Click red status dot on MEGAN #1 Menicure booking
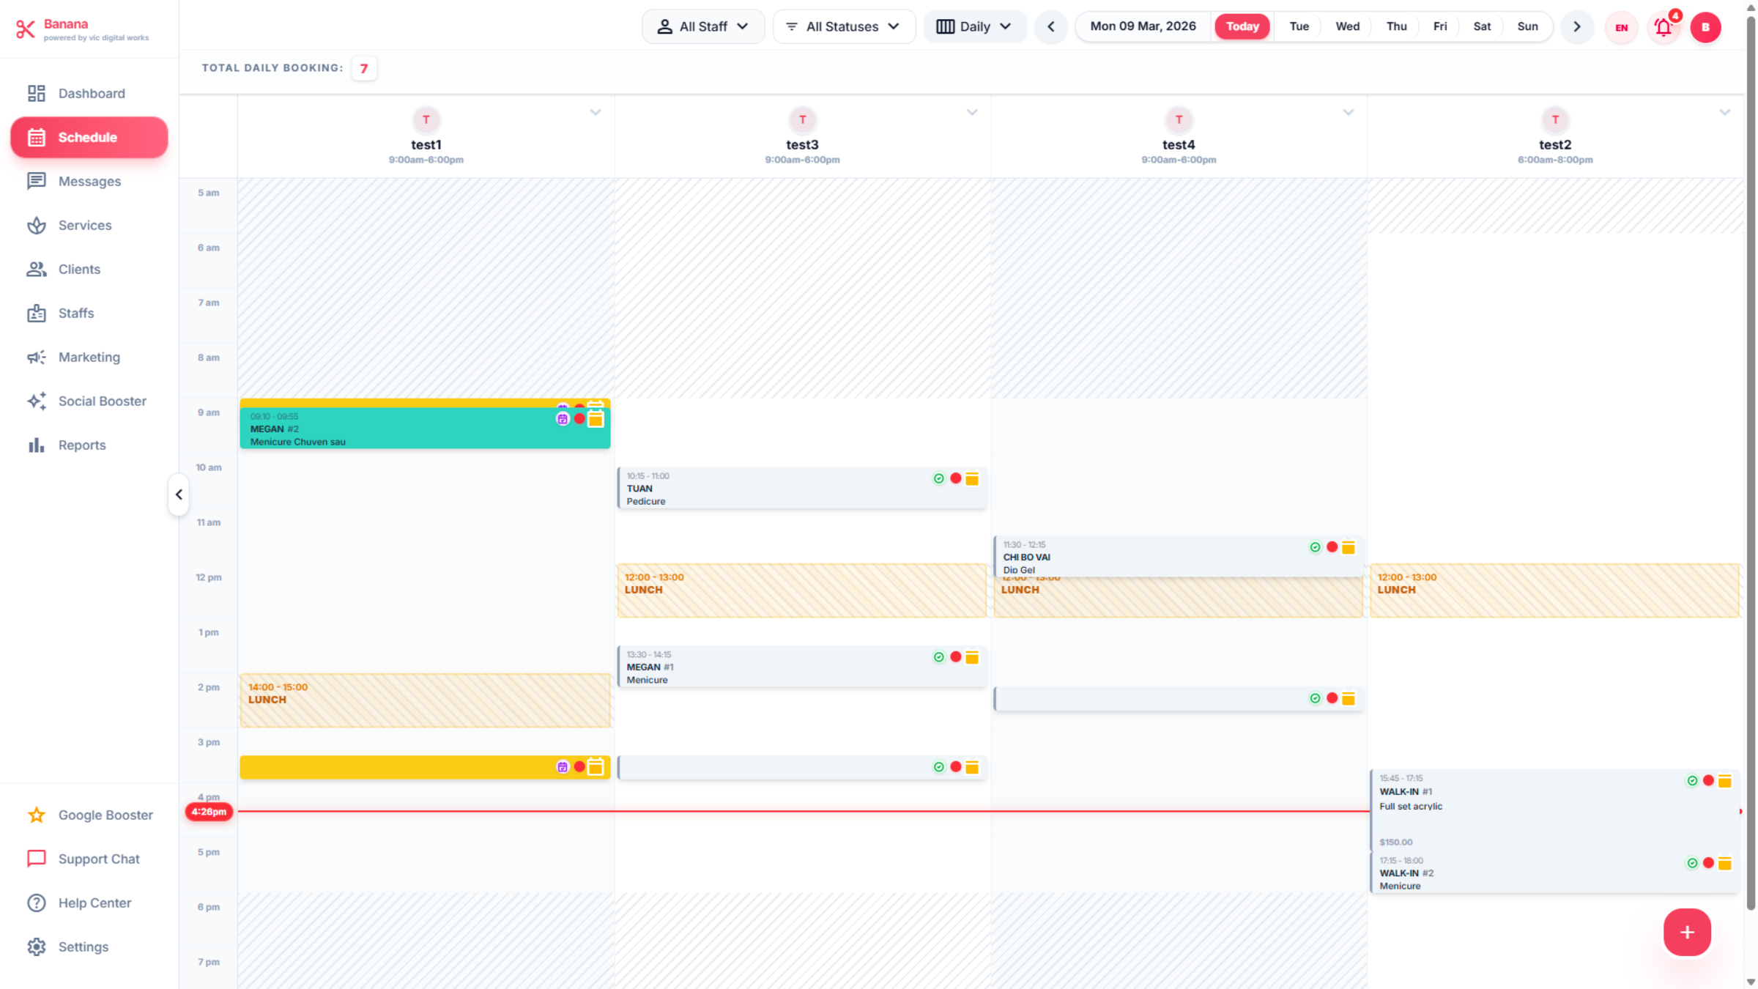The height and width of the screenshot is (989, 1758). tap(955, 657)
